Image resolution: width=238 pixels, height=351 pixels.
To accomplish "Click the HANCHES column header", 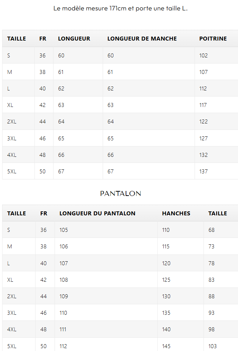I will pos(176,214).
